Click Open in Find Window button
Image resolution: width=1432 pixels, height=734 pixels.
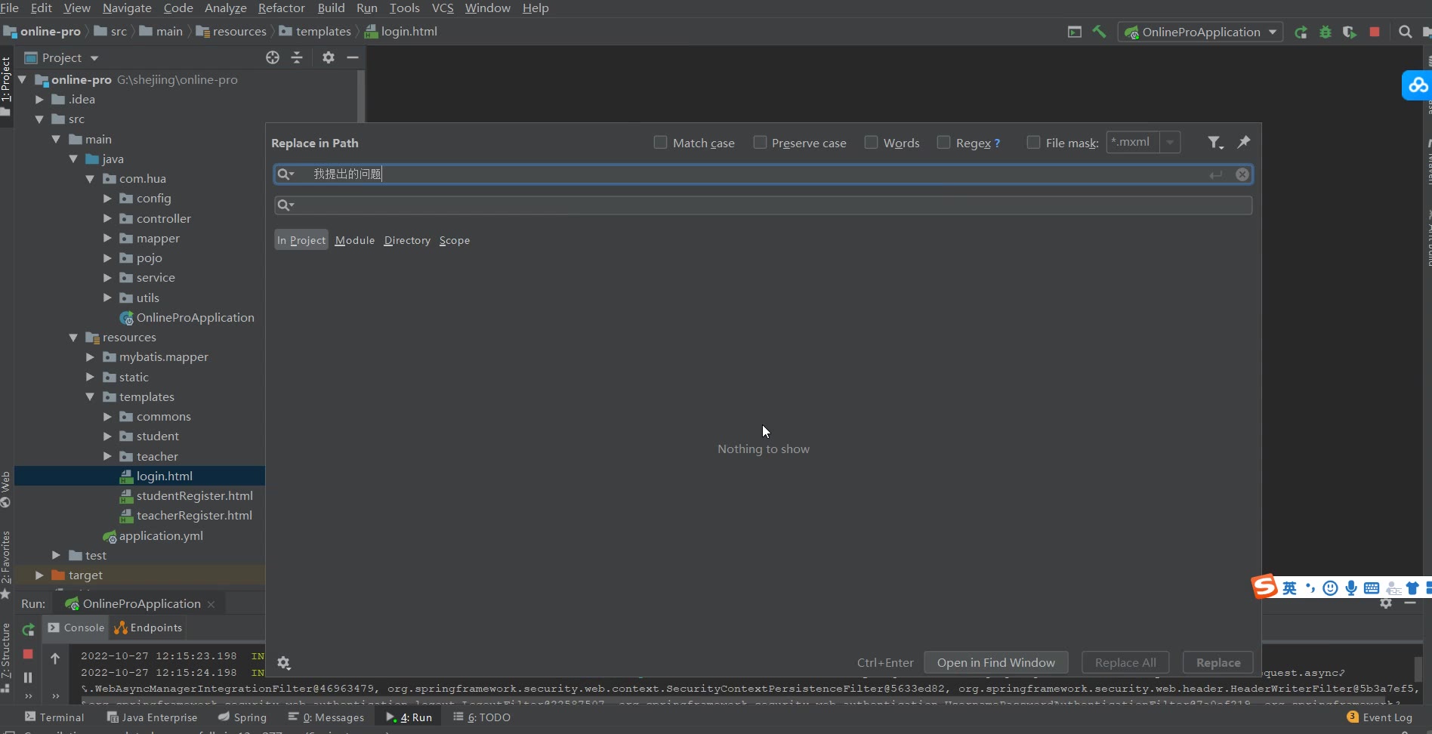995,662
